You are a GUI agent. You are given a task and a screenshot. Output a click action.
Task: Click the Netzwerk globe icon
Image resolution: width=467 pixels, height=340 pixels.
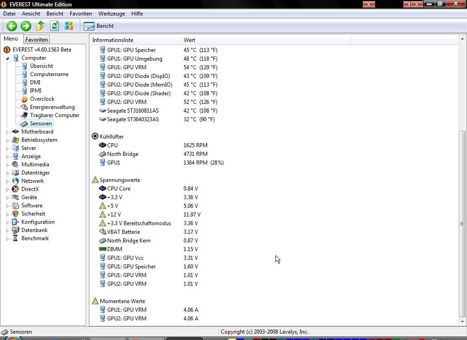pos(16,181)
